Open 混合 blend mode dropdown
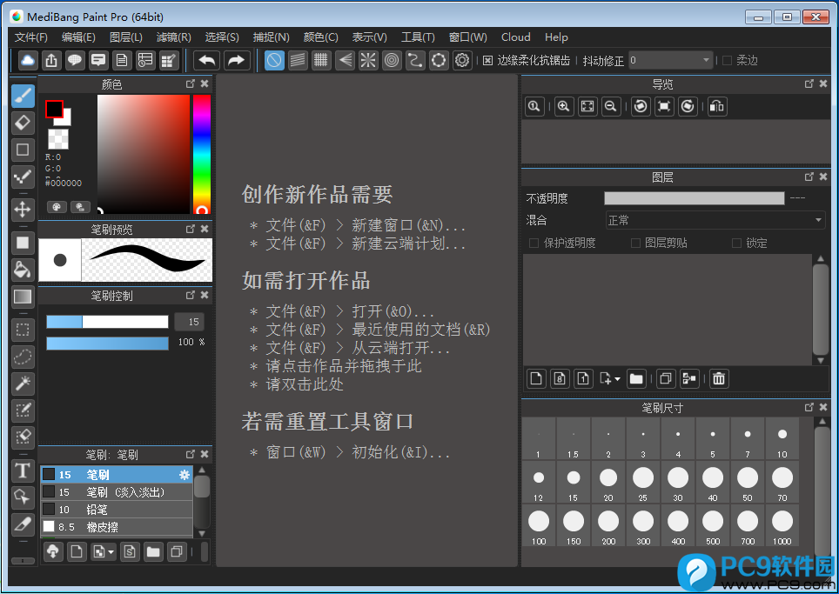The width and height of the screenshot is (839, 594). (715, 220)
